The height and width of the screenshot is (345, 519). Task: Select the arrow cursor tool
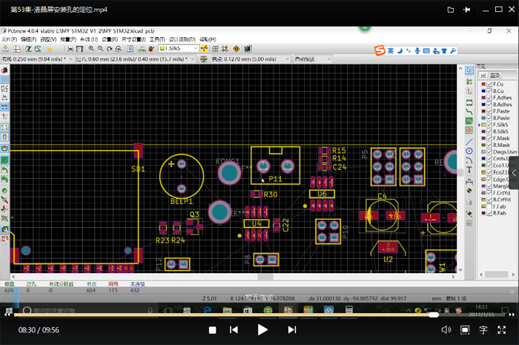pos(469,70)
